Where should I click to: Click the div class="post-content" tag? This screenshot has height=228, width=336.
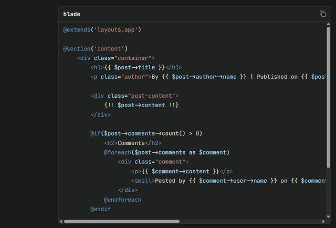tap(135, 96)
